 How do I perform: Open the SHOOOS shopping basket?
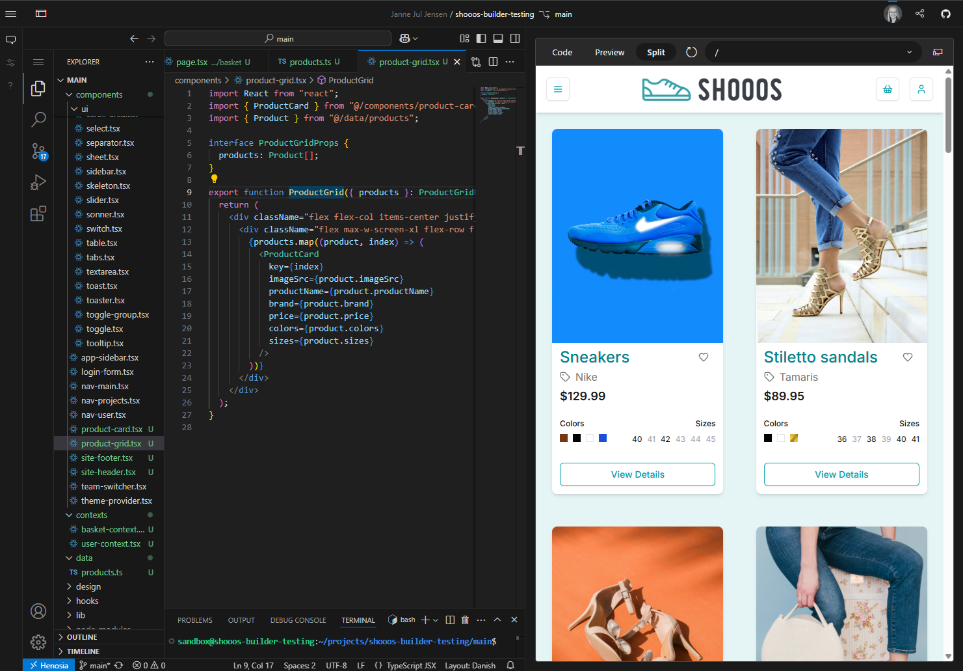[888, 89]
